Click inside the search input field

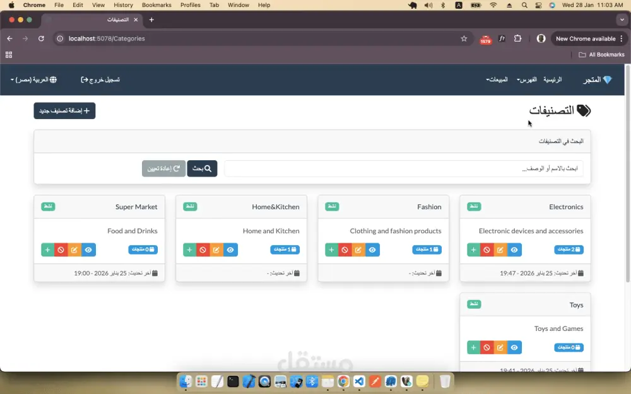click(x=404, y=168)
